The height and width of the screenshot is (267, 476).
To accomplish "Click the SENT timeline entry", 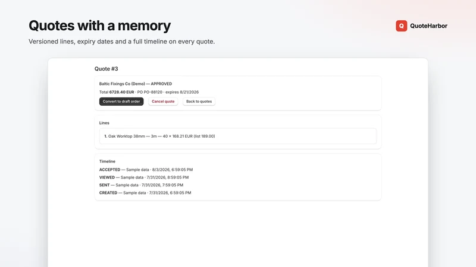I will 141,185.
